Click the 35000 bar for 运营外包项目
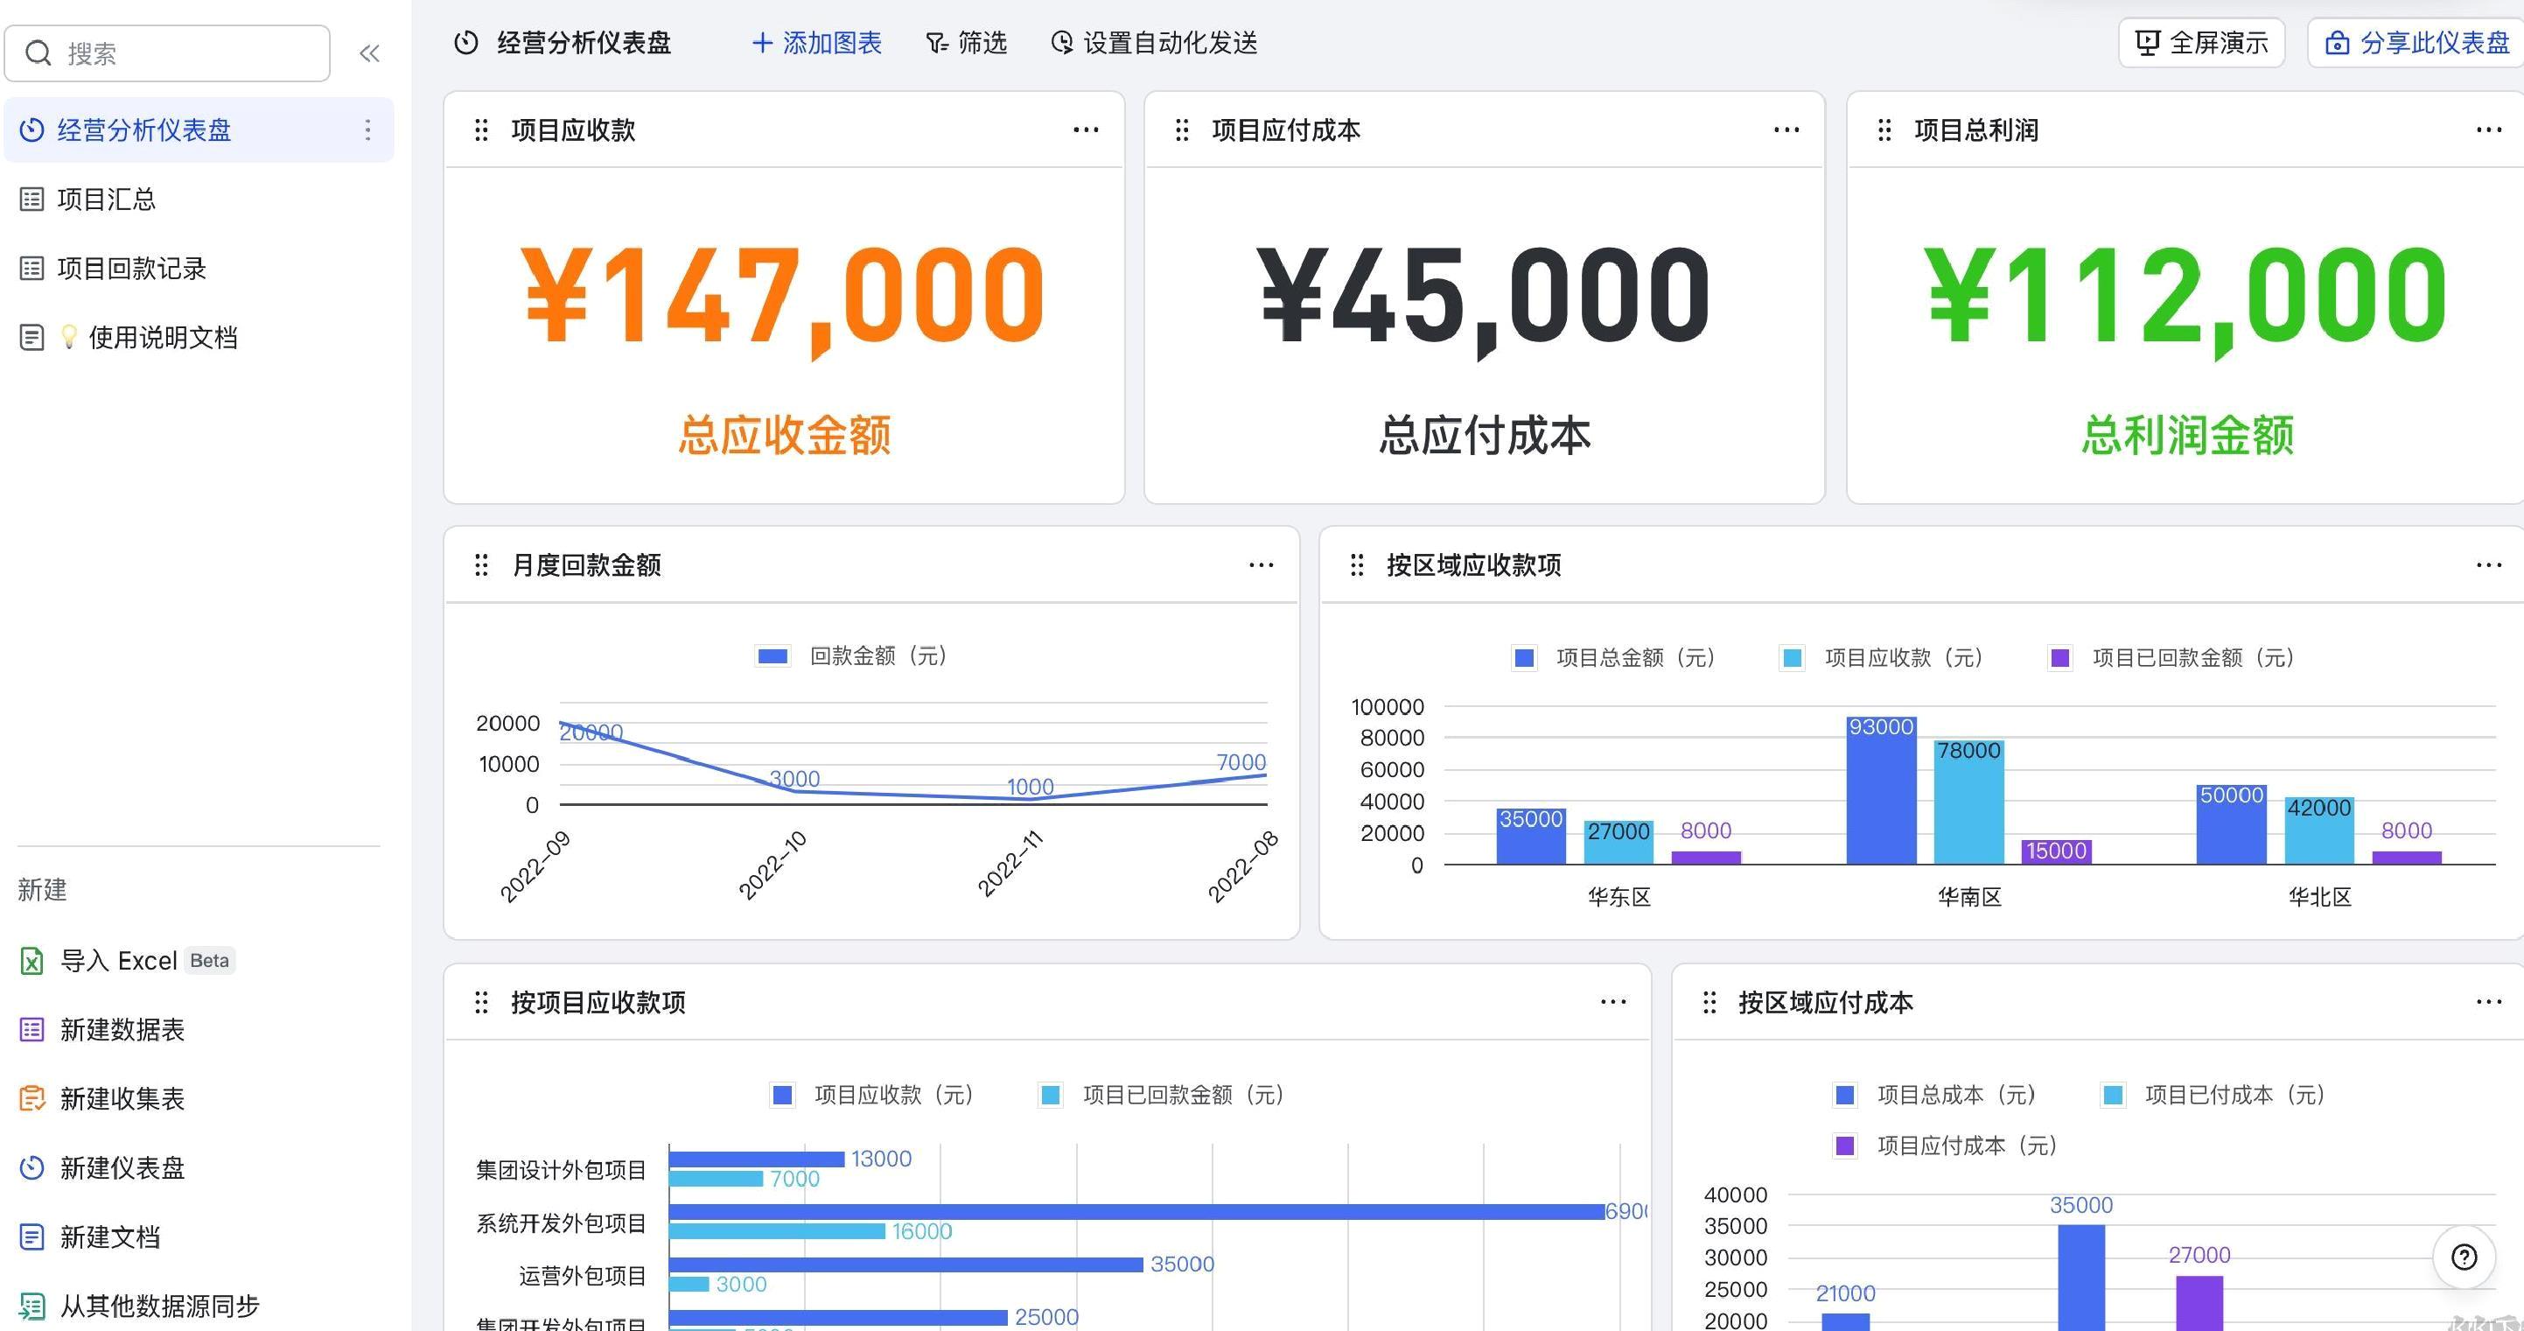Screen dimensions: 2524x1331 pyautogui.click(x=906, y=1264)
